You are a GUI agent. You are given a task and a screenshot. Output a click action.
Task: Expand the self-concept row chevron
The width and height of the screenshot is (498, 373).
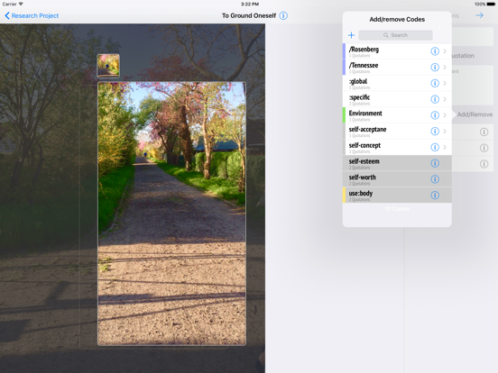click(x=445, y=147)
